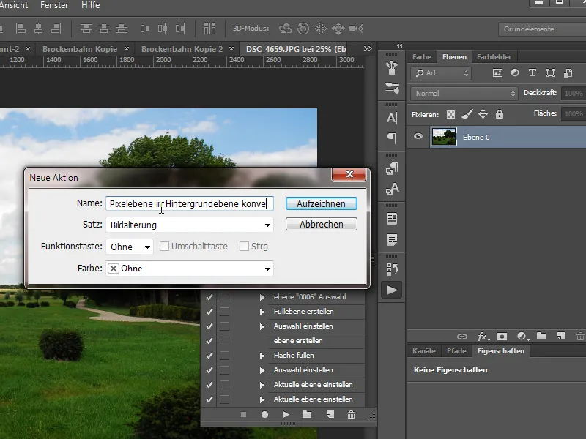The image size is (586, 439).
Task: Select 3D rotate mode icon
Action: 286,29
